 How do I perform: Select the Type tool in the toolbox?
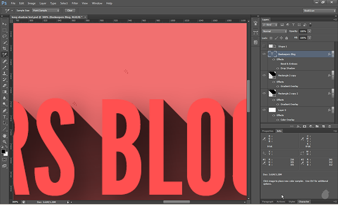click(x=5, y=116)
